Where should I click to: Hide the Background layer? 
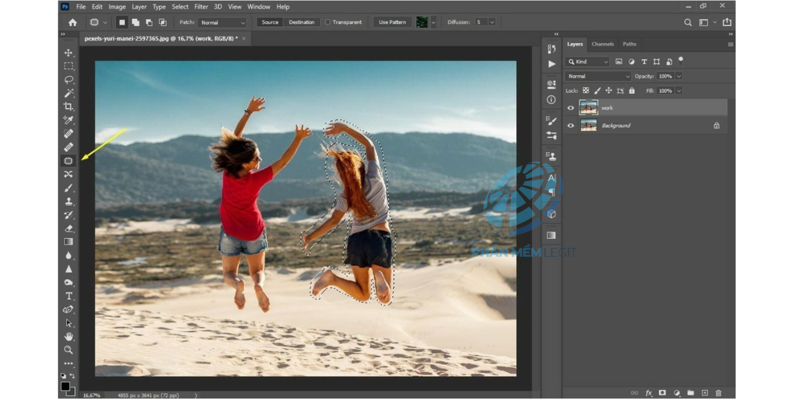(x=571, y=126)
